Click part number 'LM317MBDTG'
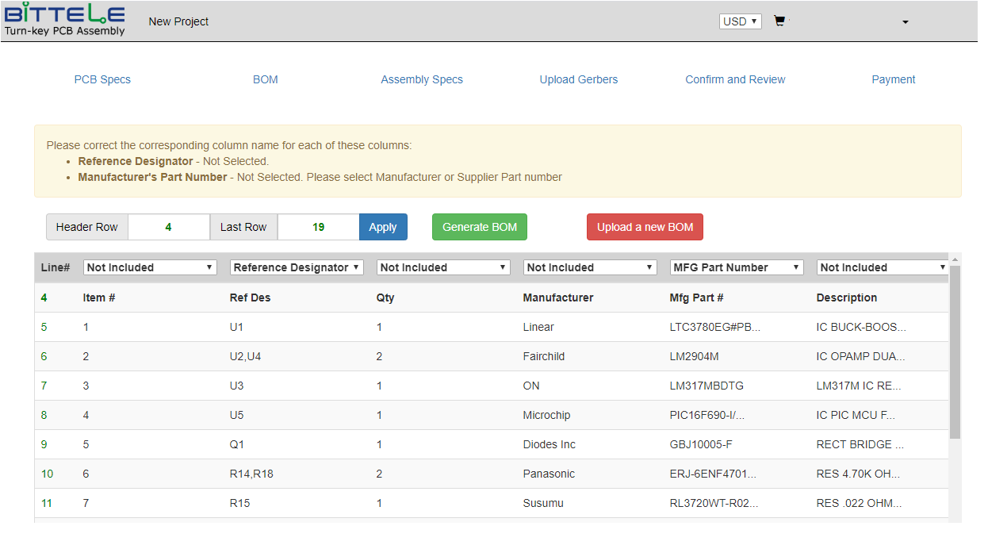Viewport: 988px width, 549px height. [x=707, y=386]
